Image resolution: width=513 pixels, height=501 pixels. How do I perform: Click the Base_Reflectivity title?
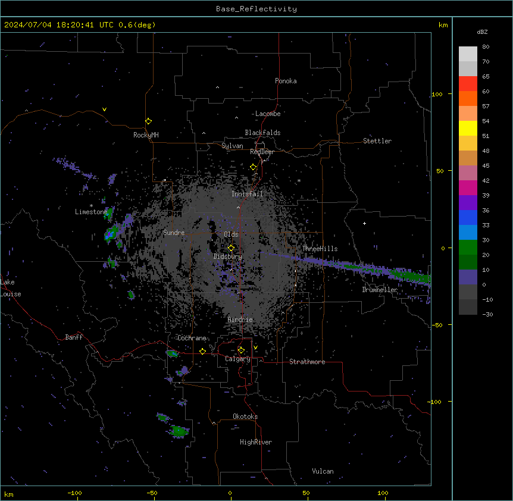pos(256,9)
